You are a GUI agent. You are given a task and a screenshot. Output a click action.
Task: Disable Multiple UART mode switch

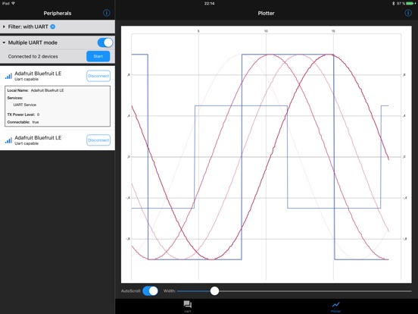click(x=105, y=42)
